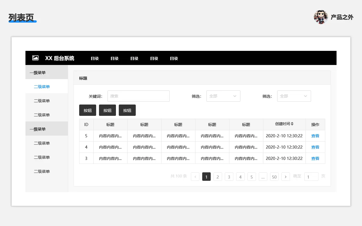Select the first 目录 in top navigation
This screenshot has height=226, width=362.
pos(95,58)
